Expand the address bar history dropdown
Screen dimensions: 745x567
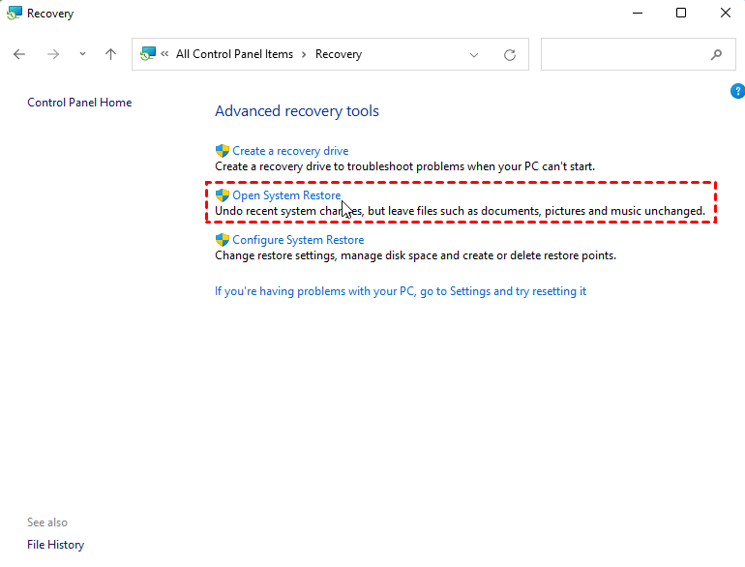coord(474,55)
